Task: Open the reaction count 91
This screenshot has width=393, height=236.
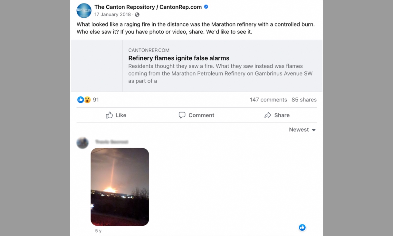Action: (x=96, y=100)
